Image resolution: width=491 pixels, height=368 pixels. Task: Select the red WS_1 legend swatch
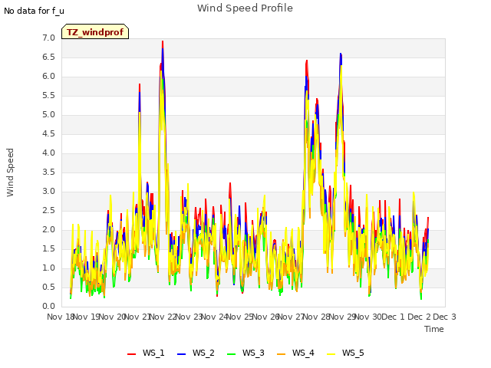(131, 353)
